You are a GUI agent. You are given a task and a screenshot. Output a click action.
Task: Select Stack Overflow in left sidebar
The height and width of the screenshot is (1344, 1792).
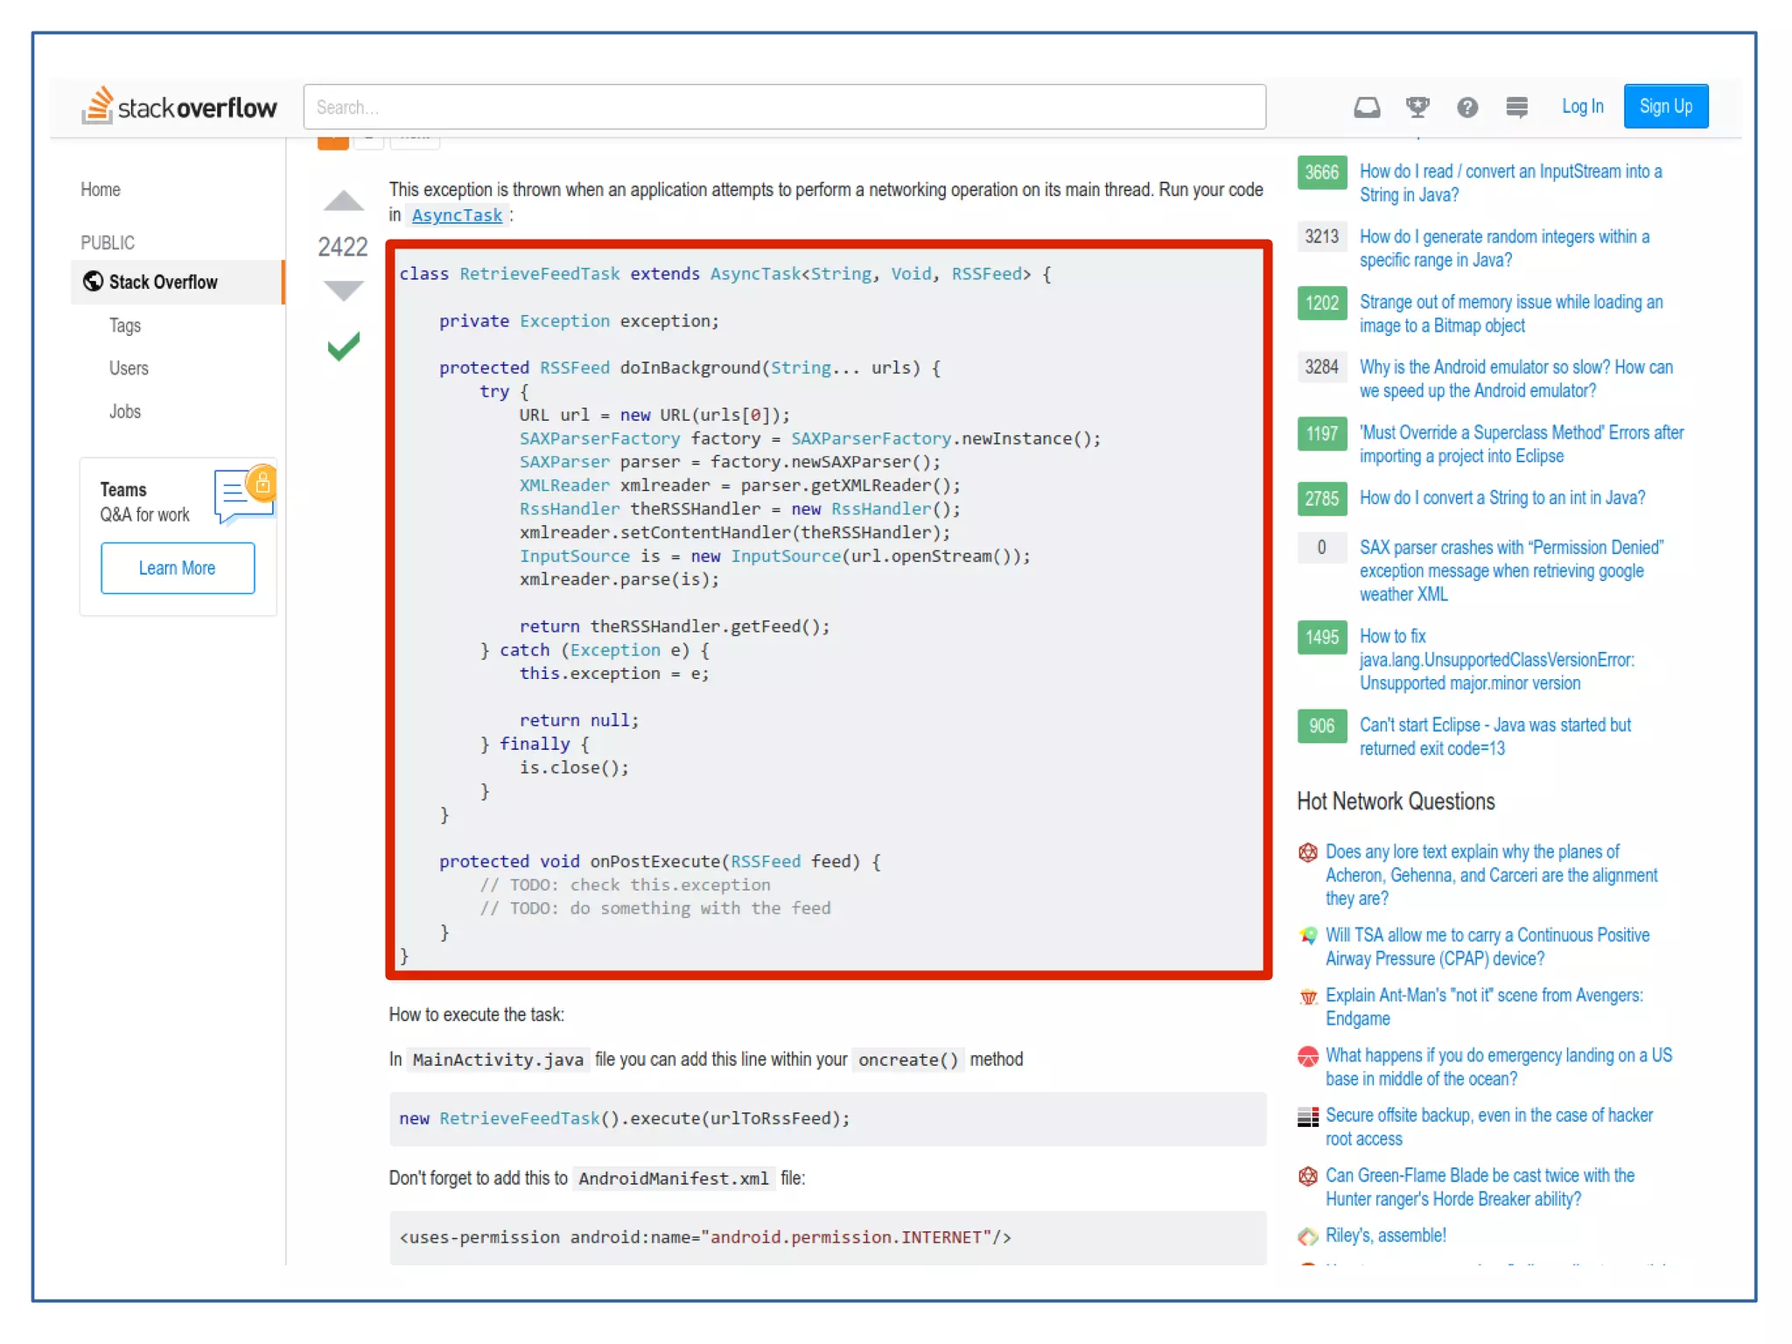click(x=163, y=282)
